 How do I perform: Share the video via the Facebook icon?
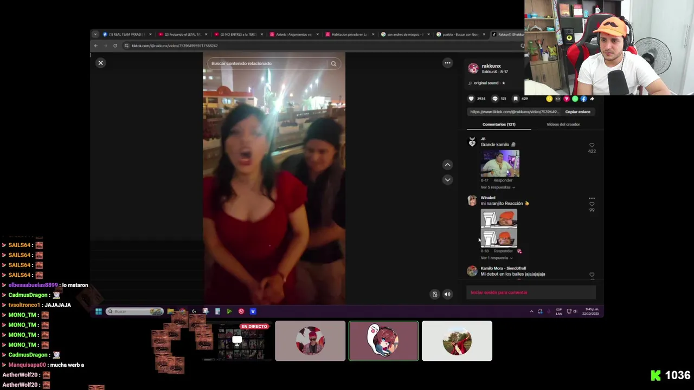coord(583,99)
